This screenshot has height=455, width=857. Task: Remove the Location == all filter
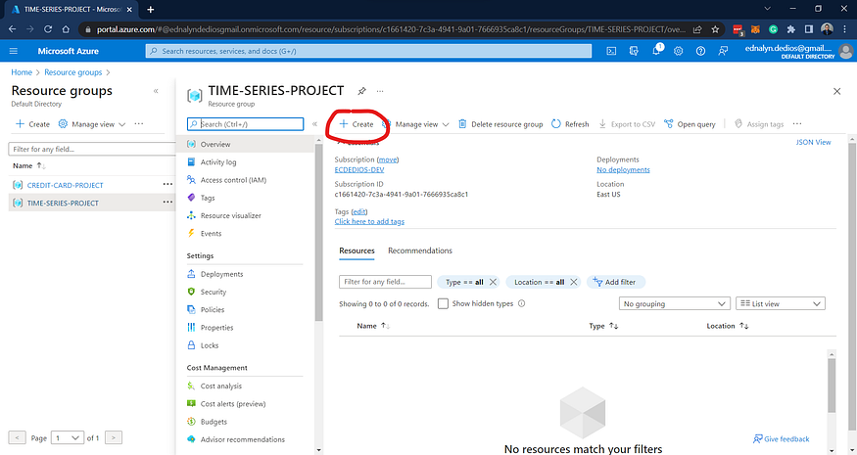(573, 282)
